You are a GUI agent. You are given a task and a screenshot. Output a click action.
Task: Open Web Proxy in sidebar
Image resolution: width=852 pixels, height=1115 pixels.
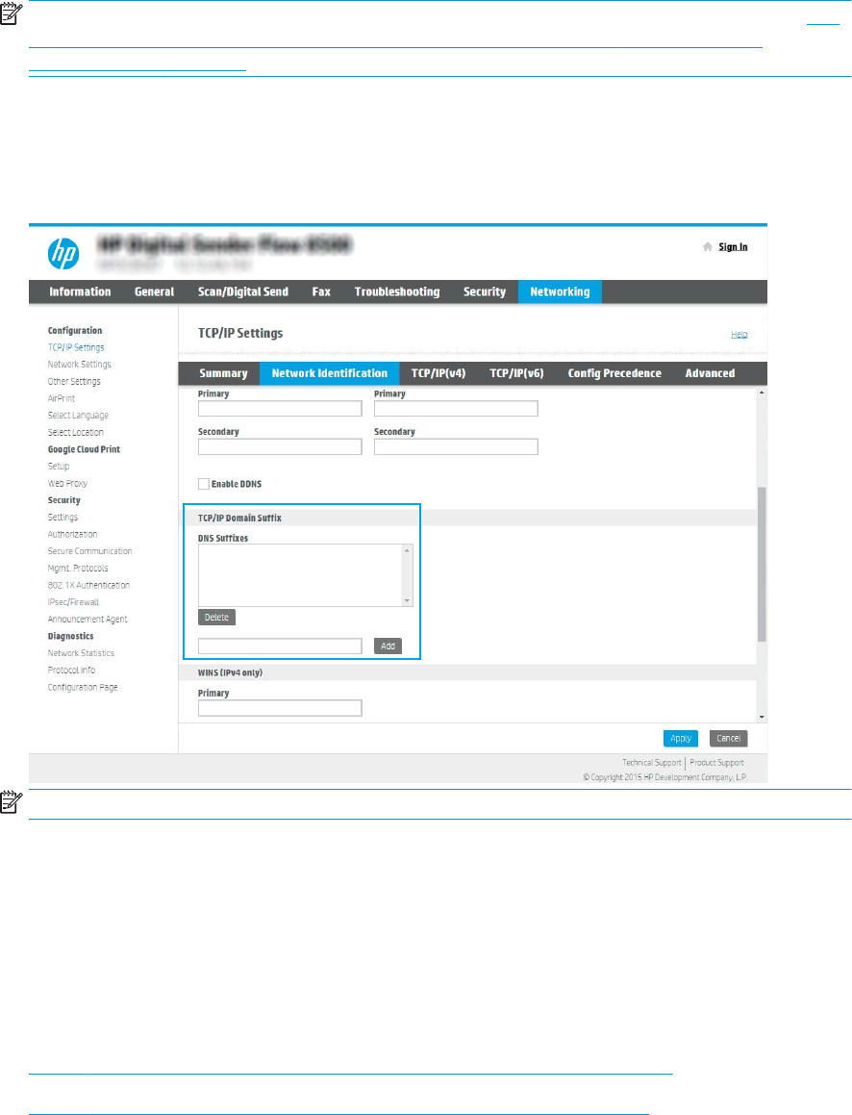[x=67, y=484]
